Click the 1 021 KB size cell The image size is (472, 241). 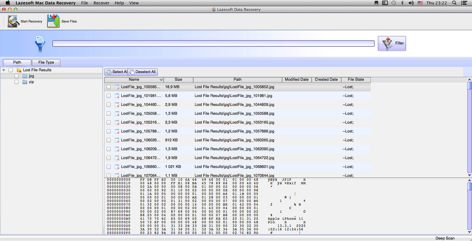click(173, 167)
